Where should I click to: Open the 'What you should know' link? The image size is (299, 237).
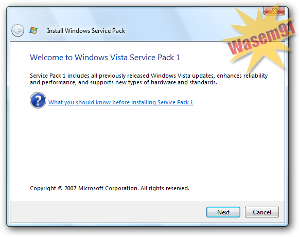click(x=121, y=102)
